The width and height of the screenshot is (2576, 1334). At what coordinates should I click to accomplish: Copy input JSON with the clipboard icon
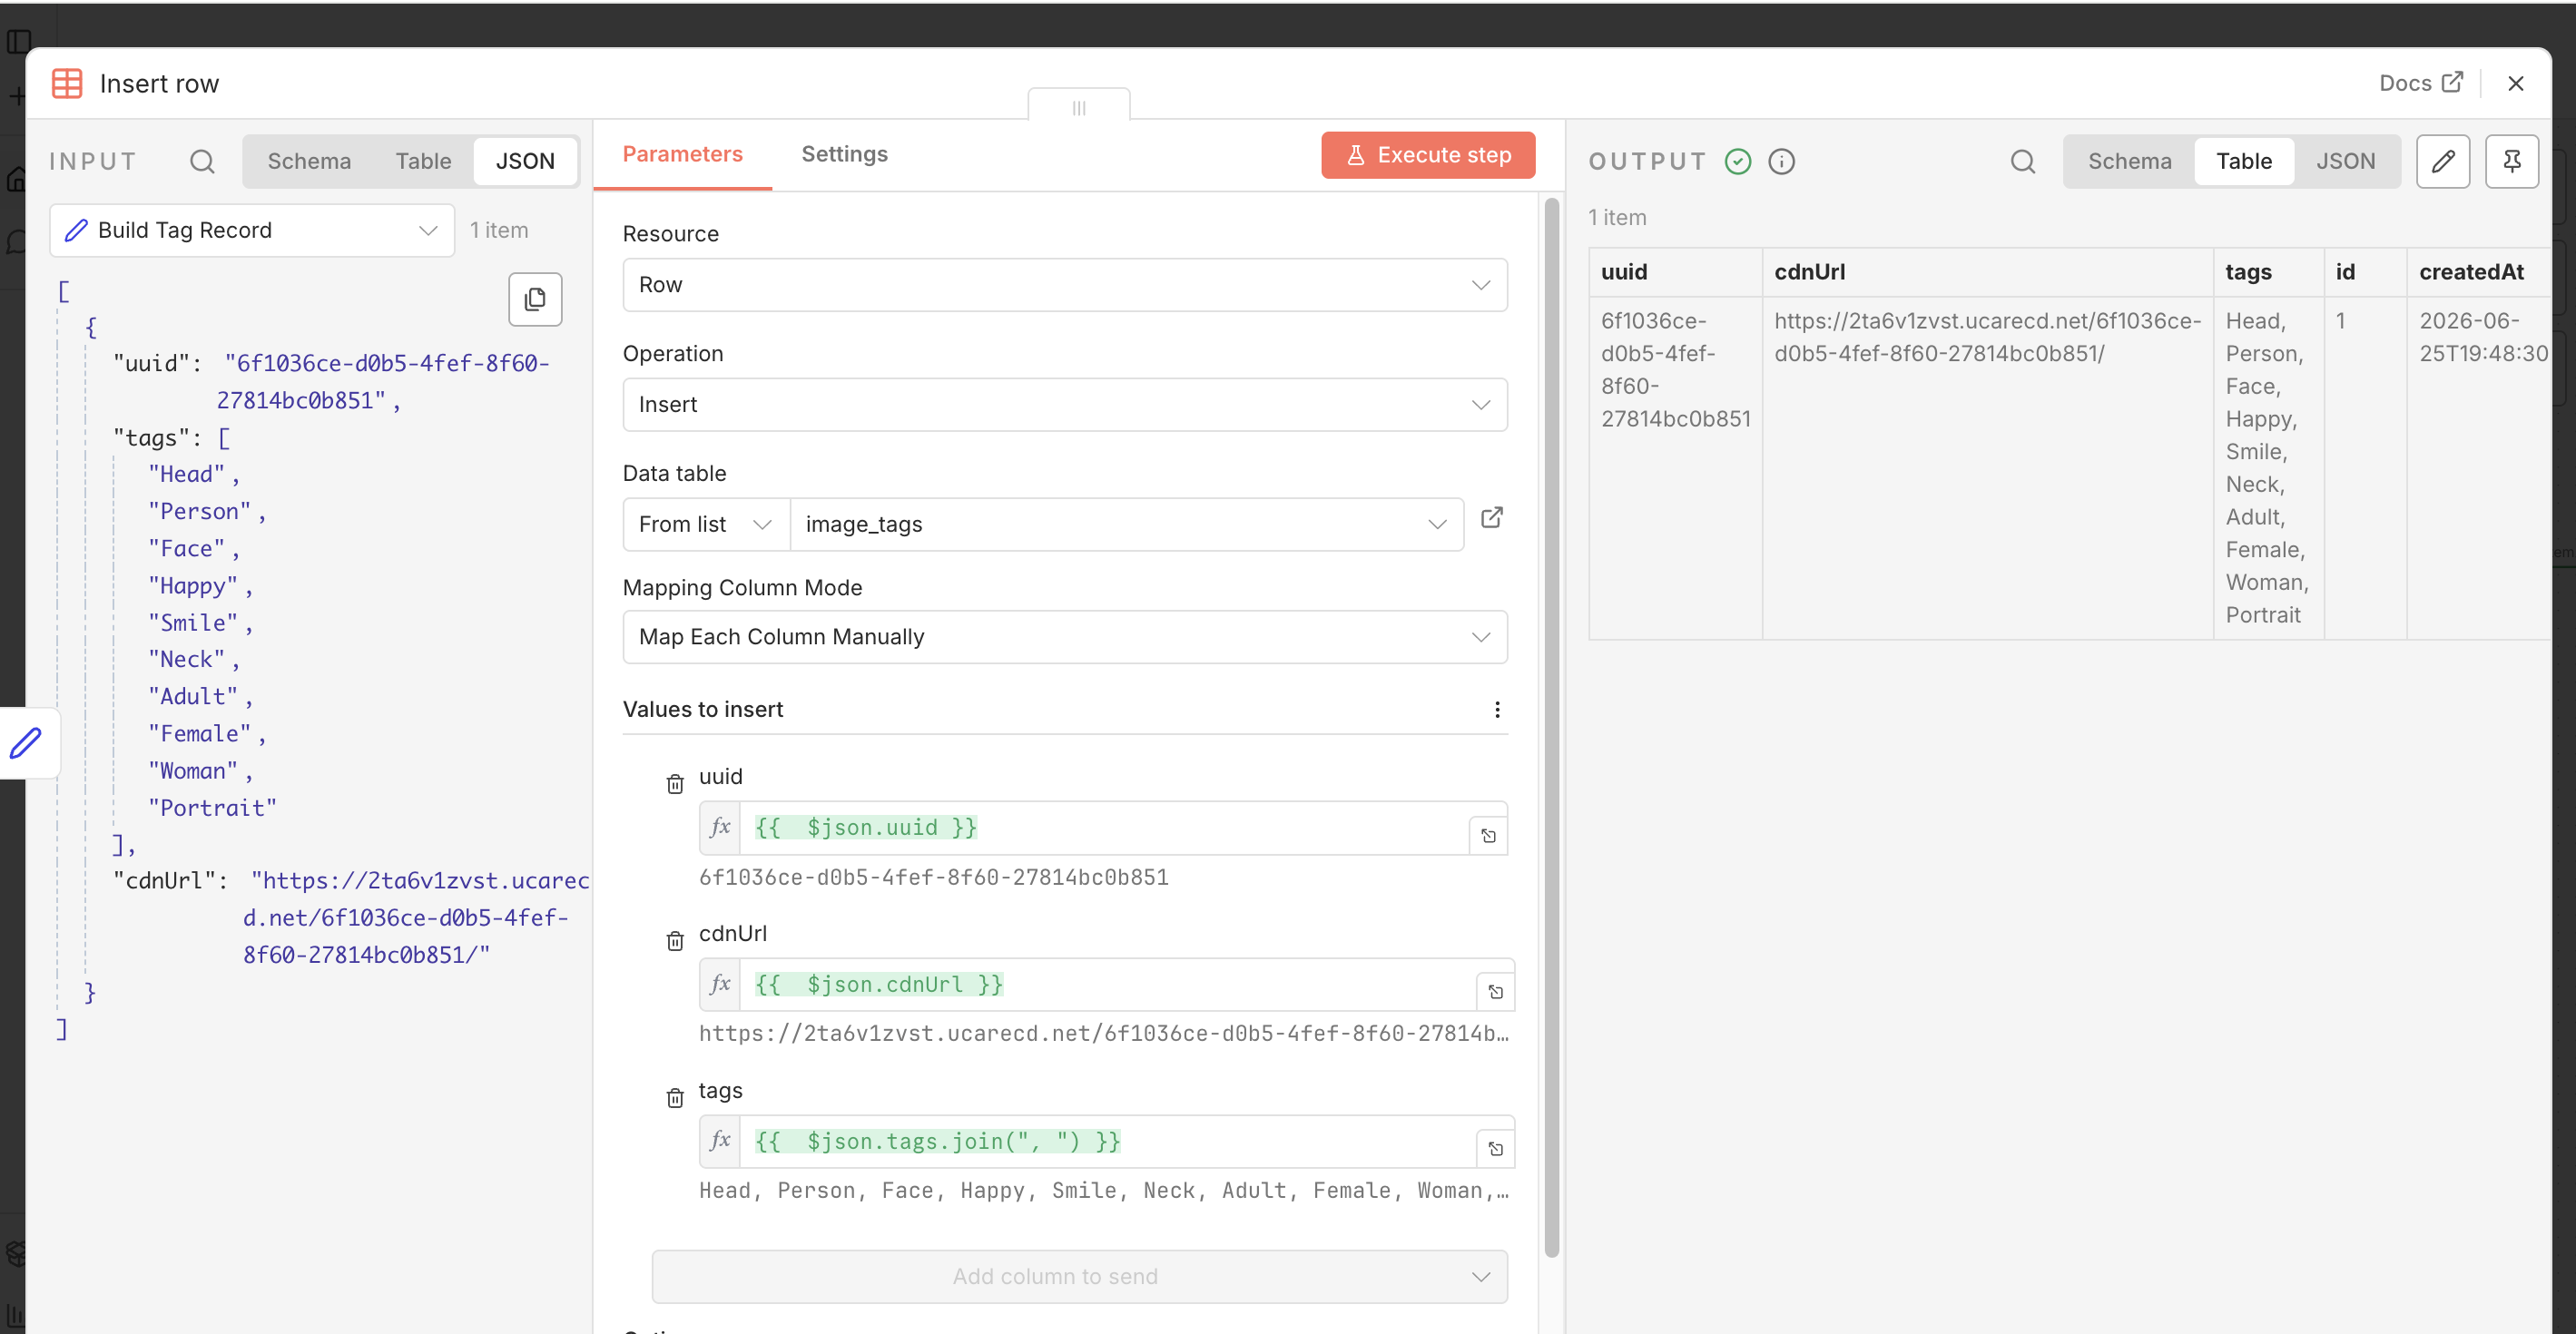pyautogui.click(x=535, y=299)
